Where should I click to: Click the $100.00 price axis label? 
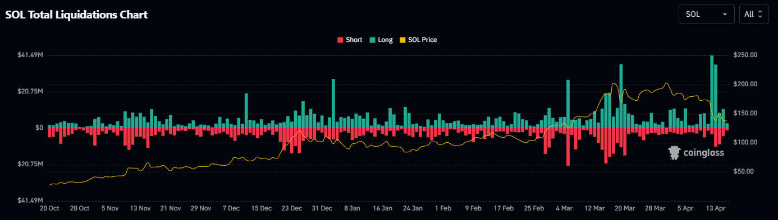coord(745,142)
